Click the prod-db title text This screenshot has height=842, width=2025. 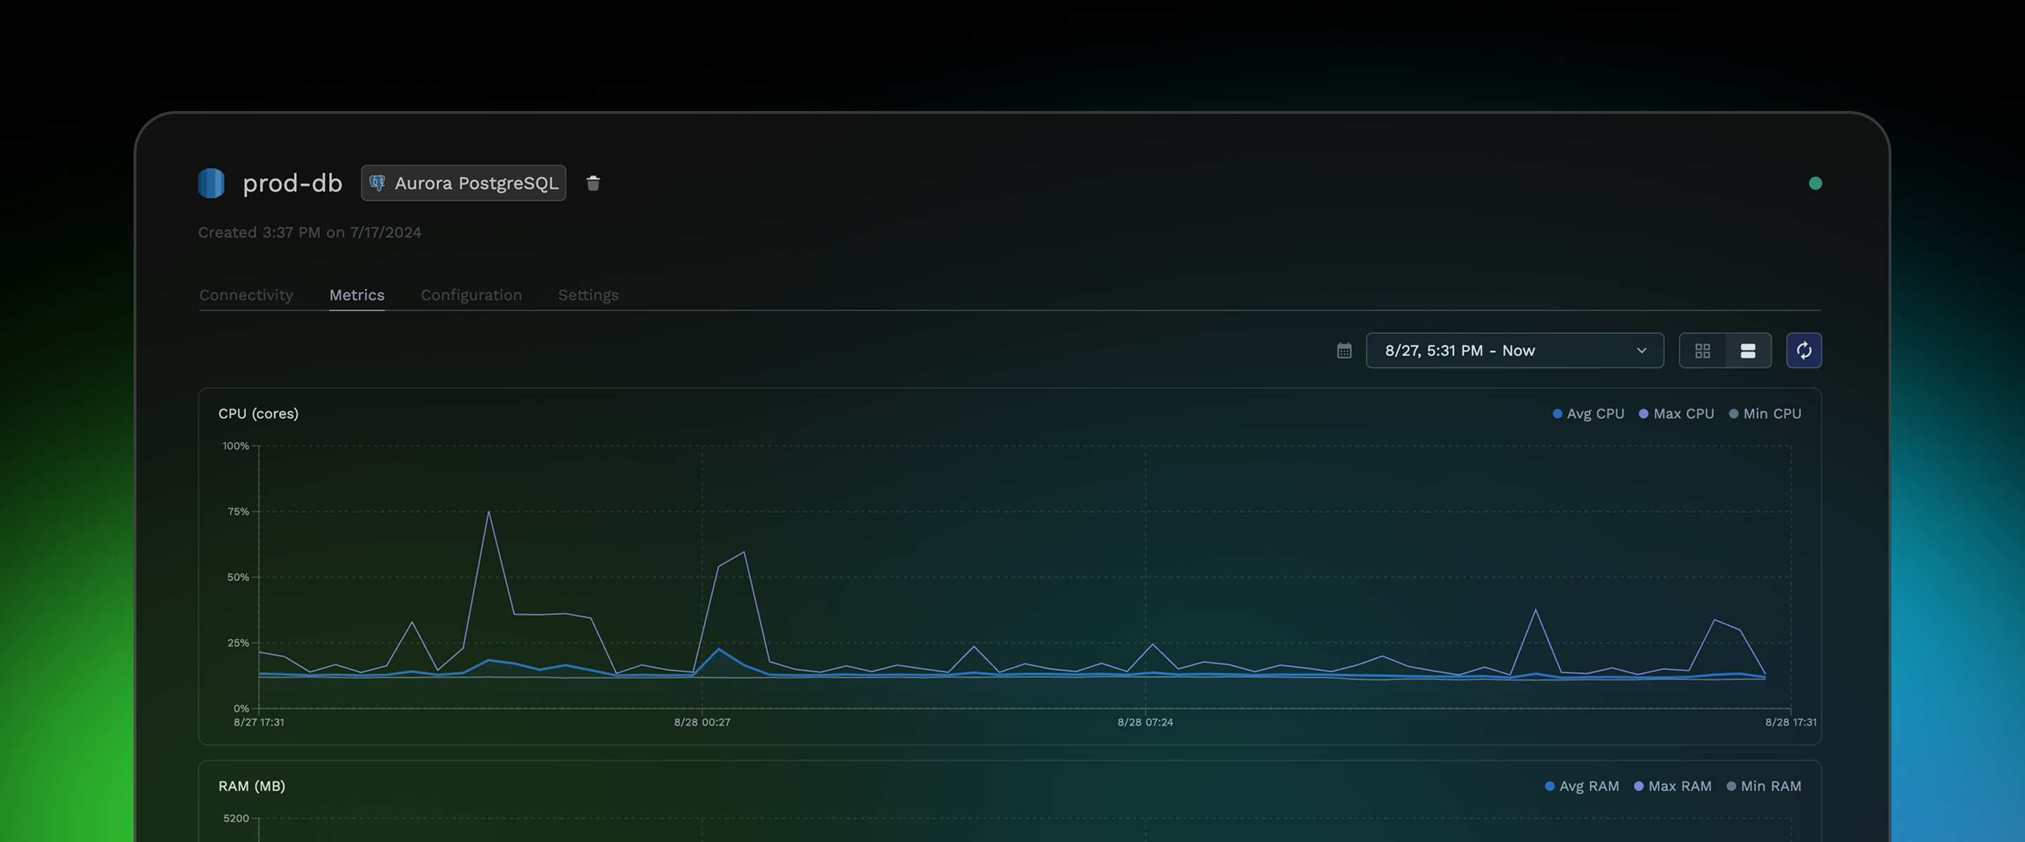tap(292, 183)
